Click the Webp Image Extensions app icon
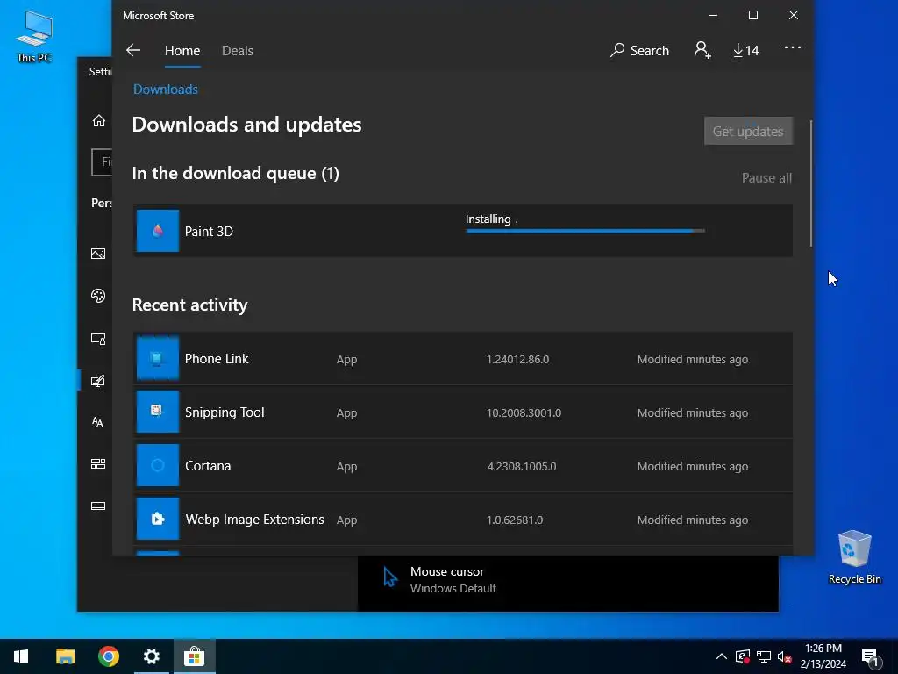898x674 pixels. pos(158,520)
